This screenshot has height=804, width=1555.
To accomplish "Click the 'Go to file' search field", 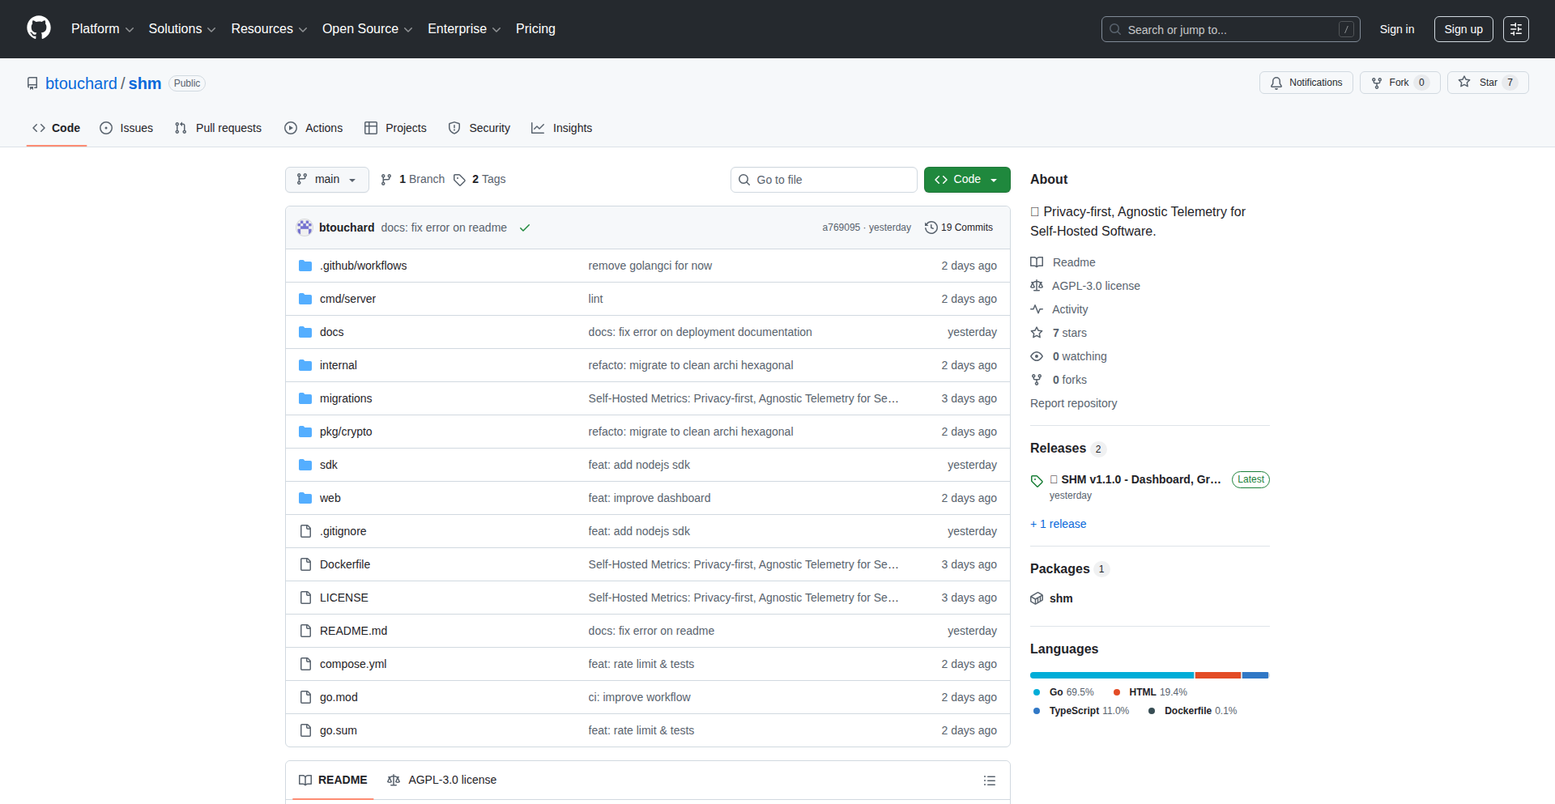I will tap(824, 180).
